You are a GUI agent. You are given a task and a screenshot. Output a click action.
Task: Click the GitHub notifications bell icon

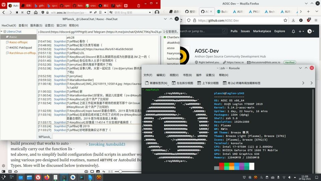293,31
